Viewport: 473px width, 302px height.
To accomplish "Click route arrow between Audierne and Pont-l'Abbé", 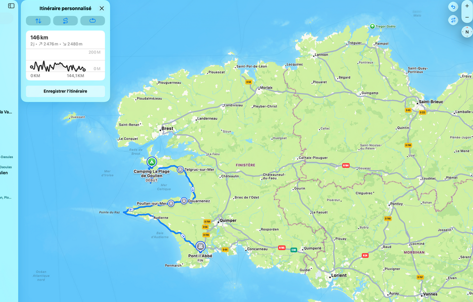I will [183, 236].
